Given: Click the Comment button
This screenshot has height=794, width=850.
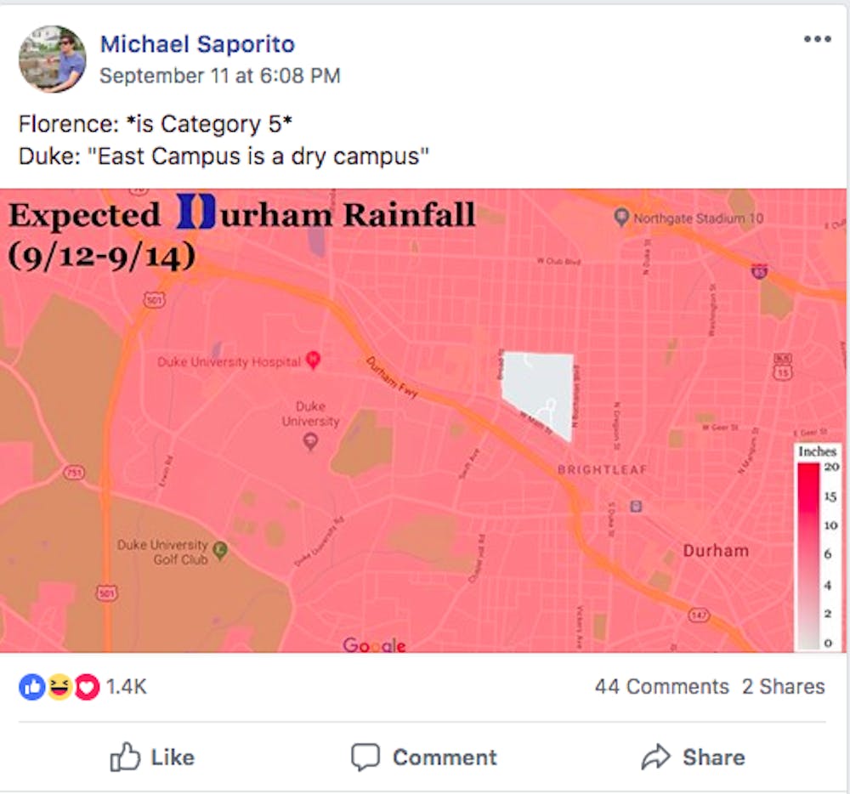Looking at the screenshot, I should tap(424, 757).
